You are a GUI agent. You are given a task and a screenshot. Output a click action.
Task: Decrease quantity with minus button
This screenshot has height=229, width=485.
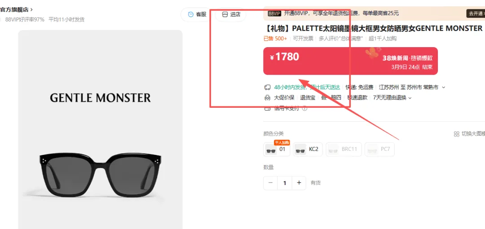(x=271, y=183)
